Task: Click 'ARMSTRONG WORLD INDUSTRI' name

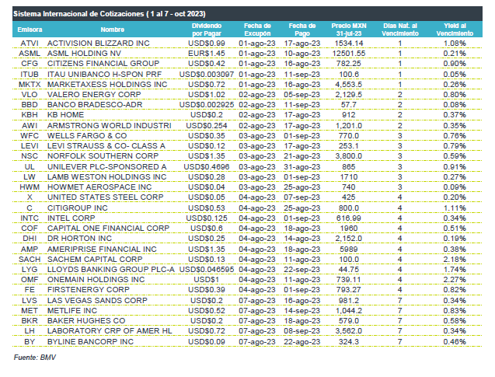Action: (x=110, y=126)
